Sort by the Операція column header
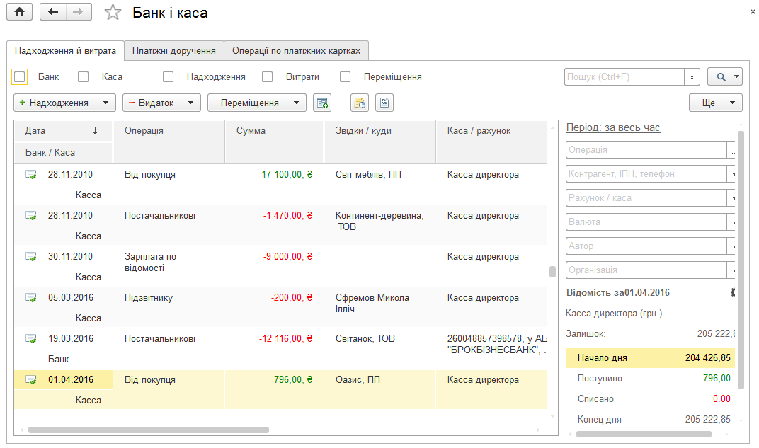Image resolution: width=759 pixels, height=448 pixels. tap(169, 142)
